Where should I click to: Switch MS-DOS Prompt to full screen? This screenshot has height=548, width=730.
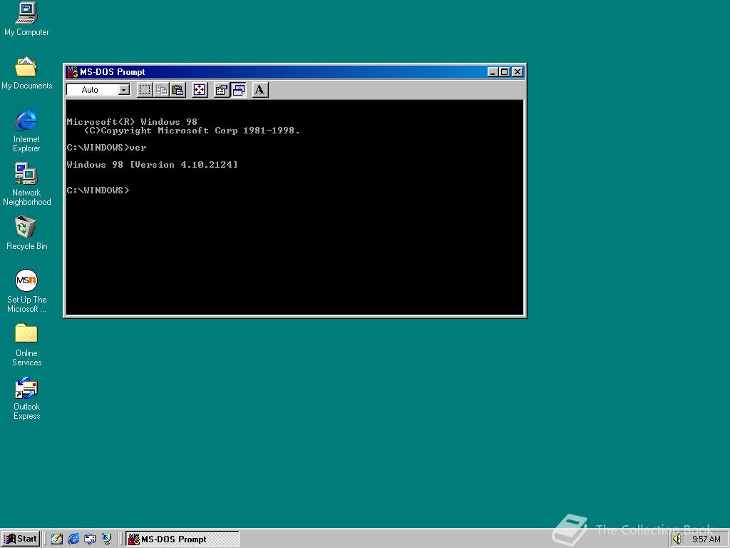point(200,89)
